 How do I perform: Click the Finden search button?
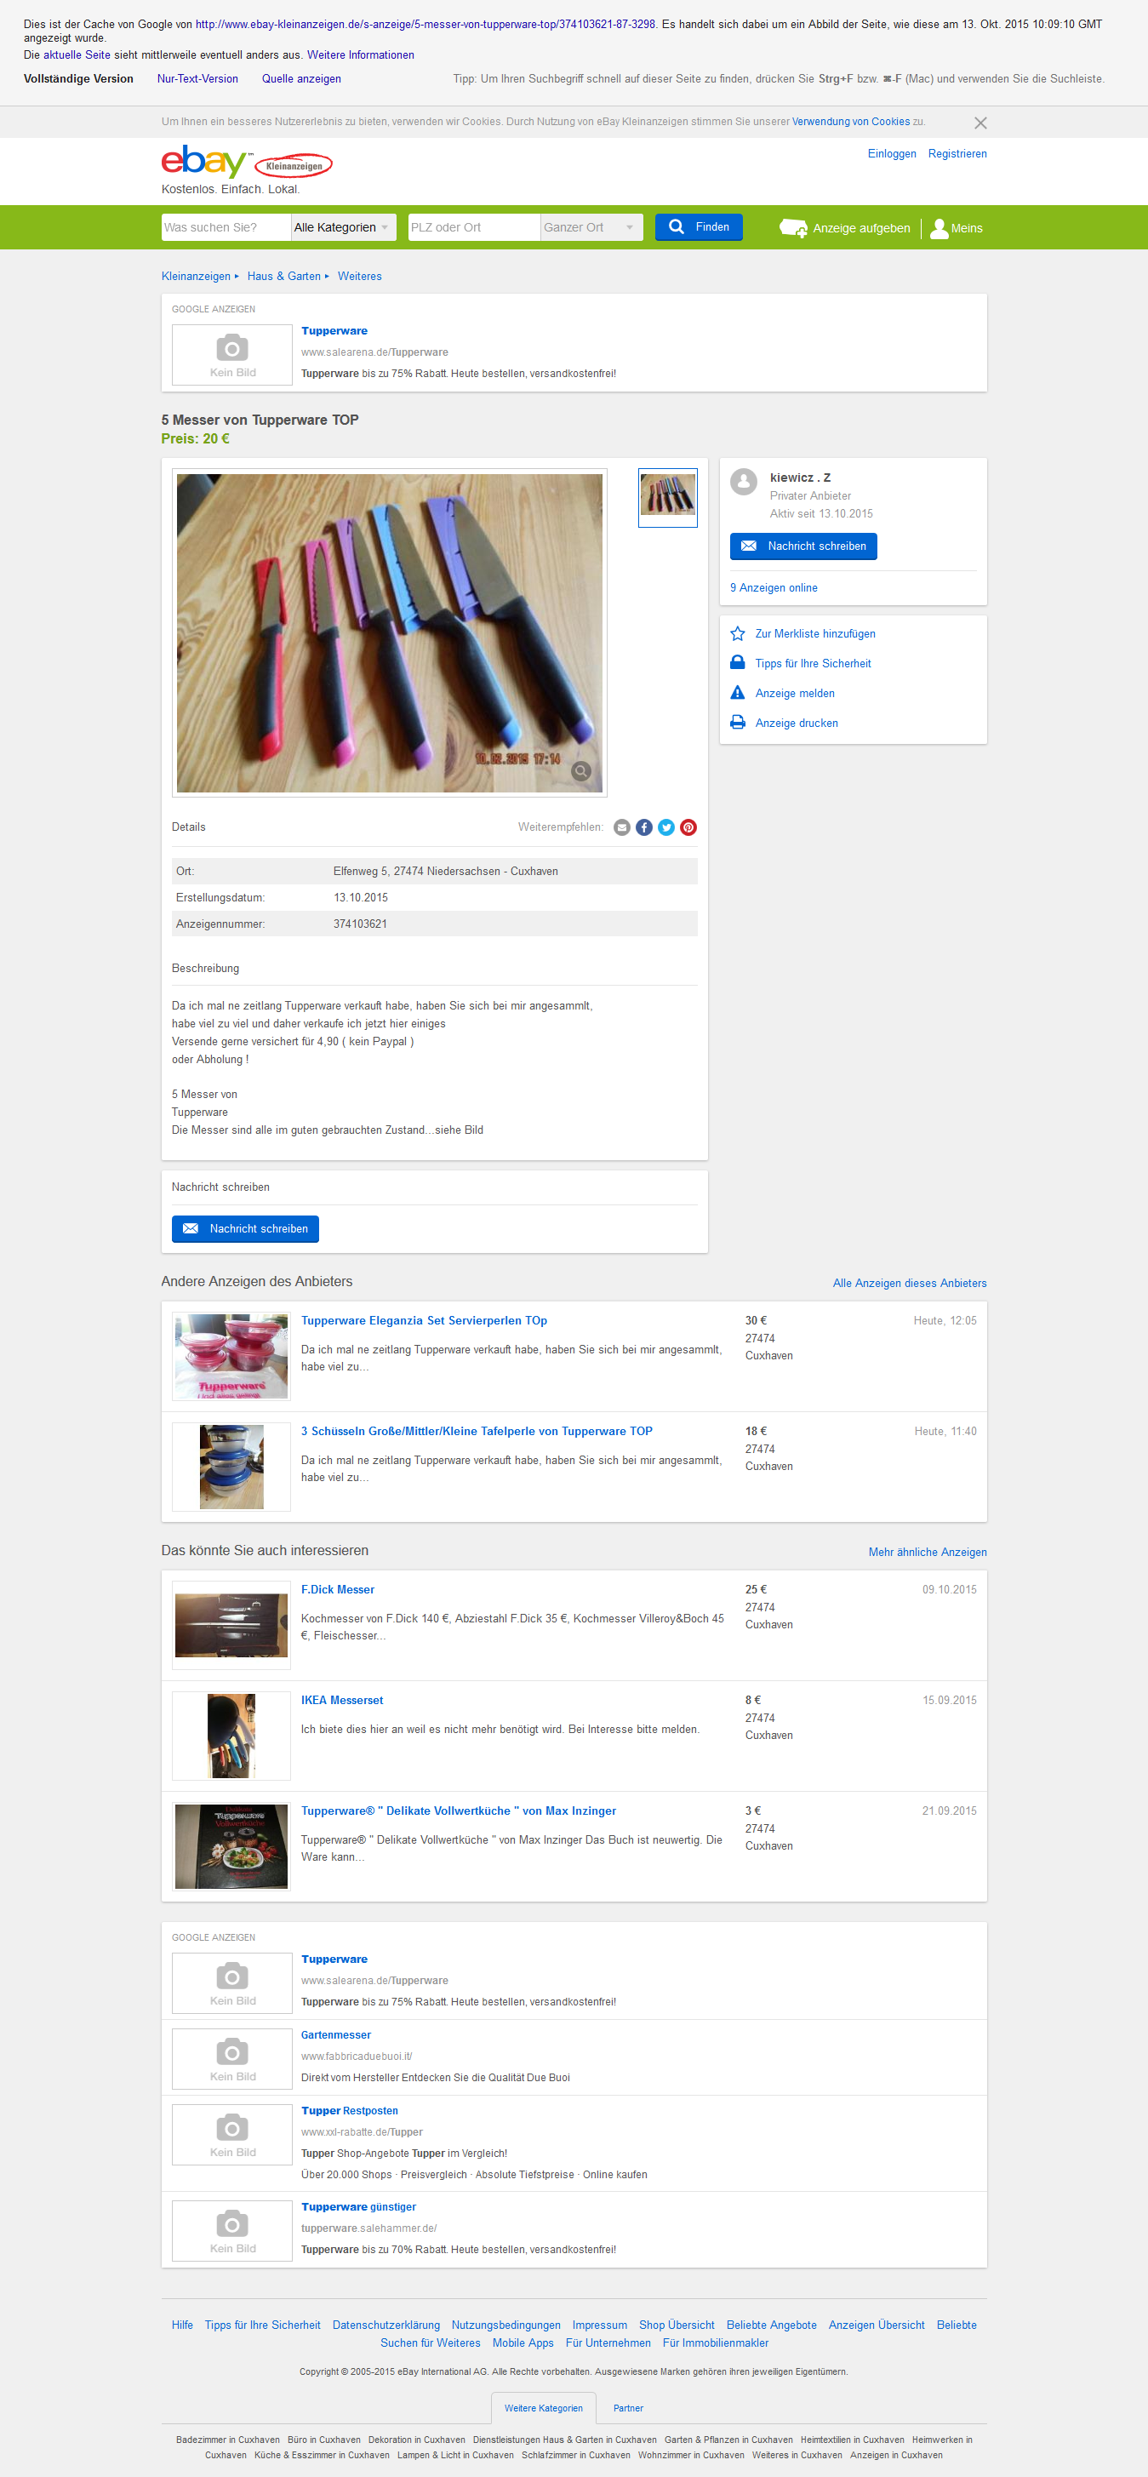[x=699, y=227]
